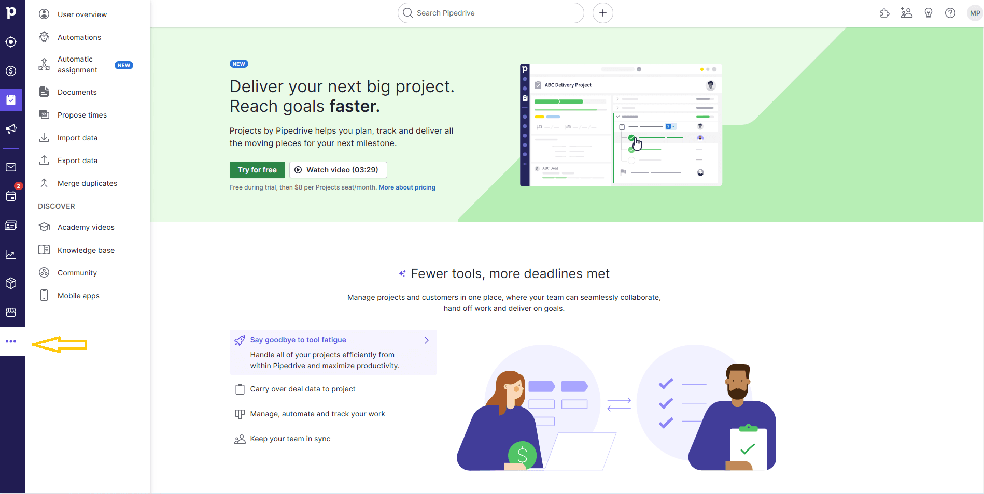
Task: Click Watch video (03:29) button
Action: 338,170
